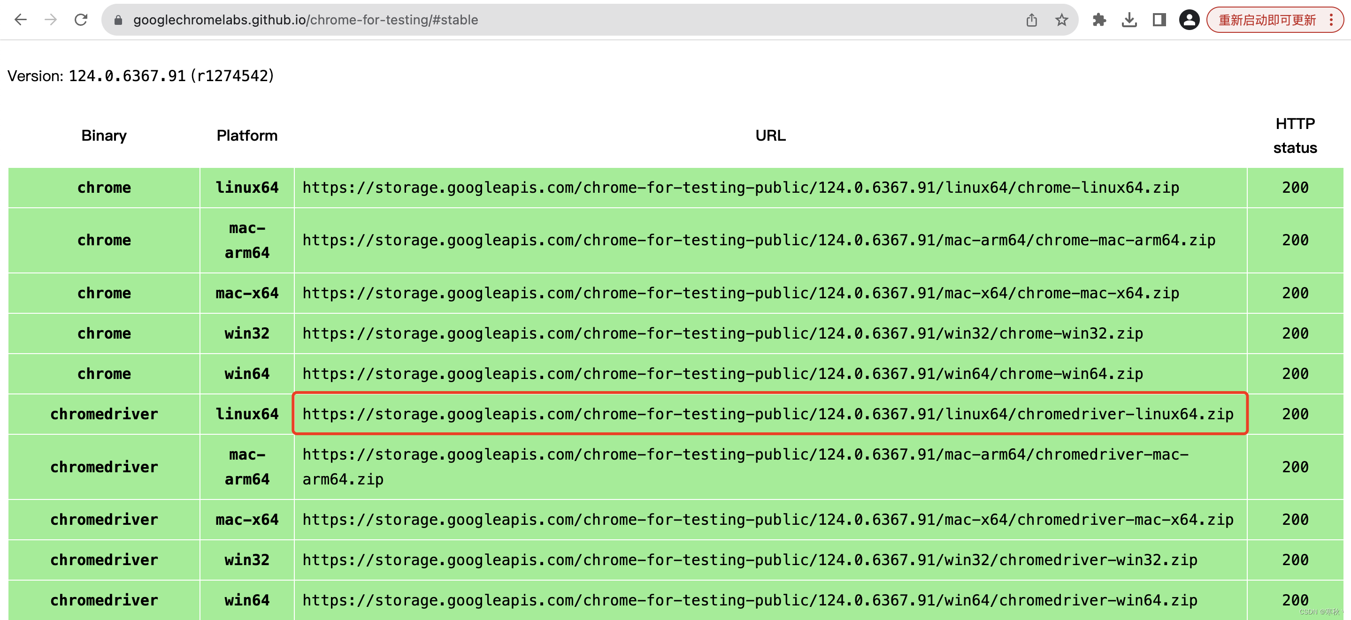Click the site lock info icon

[118, 20]
